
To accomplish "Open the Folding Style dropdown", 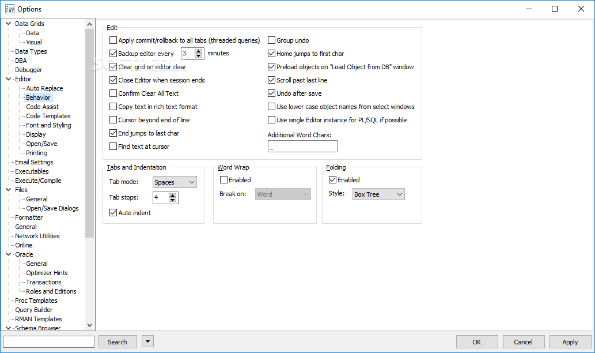I will click(x=378, y=194).
